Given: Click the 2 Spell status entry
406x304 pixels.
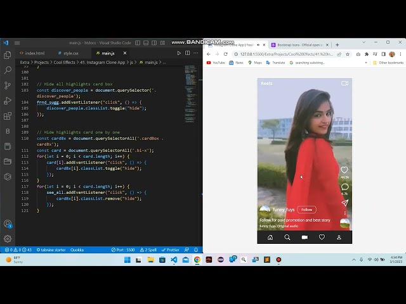Looking at the screenshot, I should pyautogui.click(x=148, y=250).
